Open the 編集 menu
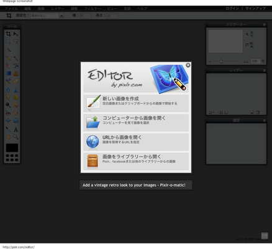 click(x=27, y=9)
